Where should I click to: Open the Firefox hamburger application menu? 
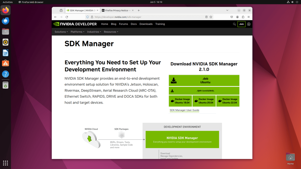249,17
